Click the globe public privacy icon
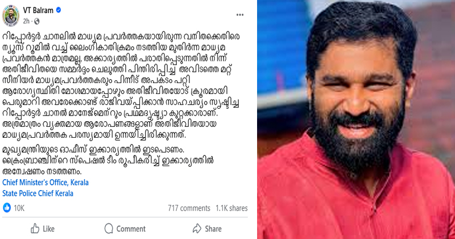The image size is (455, 239). tap(37, 21)
